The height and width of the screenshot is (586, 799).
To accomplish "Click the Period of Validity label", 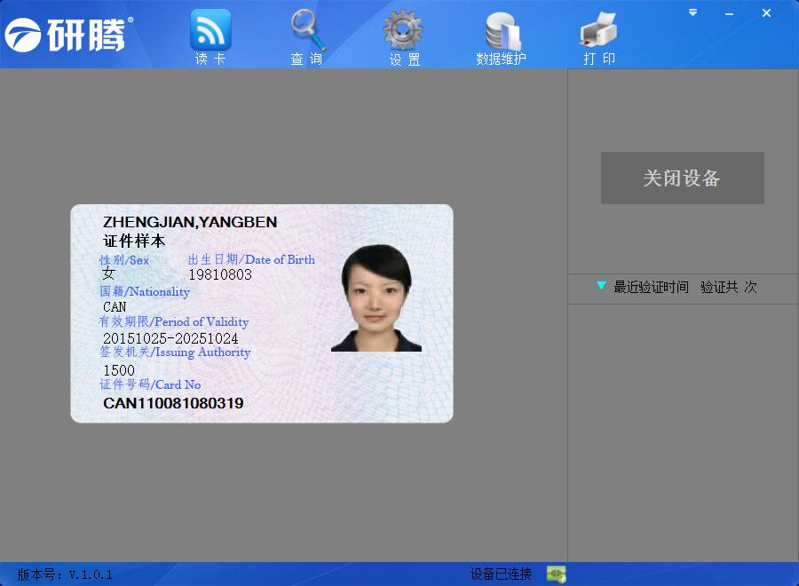I will click(174, 322).
